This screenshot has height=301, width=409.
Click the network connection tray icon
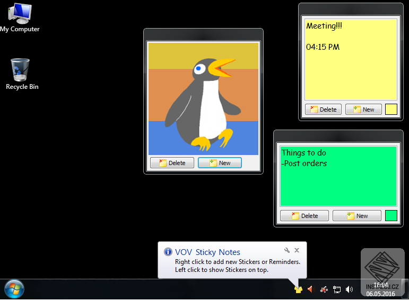(337, 289)
